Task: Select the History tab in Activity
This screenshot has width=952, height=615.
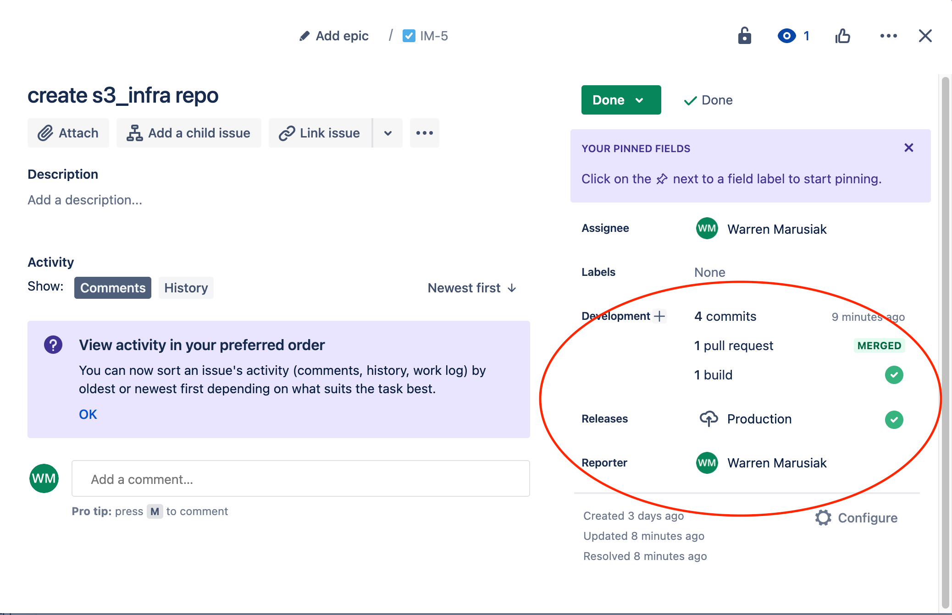Action: (185, 288)
